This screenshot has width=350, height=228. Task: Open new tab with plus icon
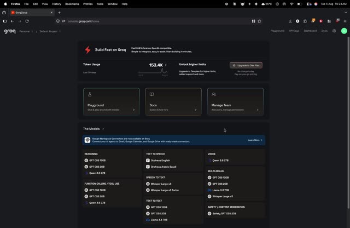(59, 13)
